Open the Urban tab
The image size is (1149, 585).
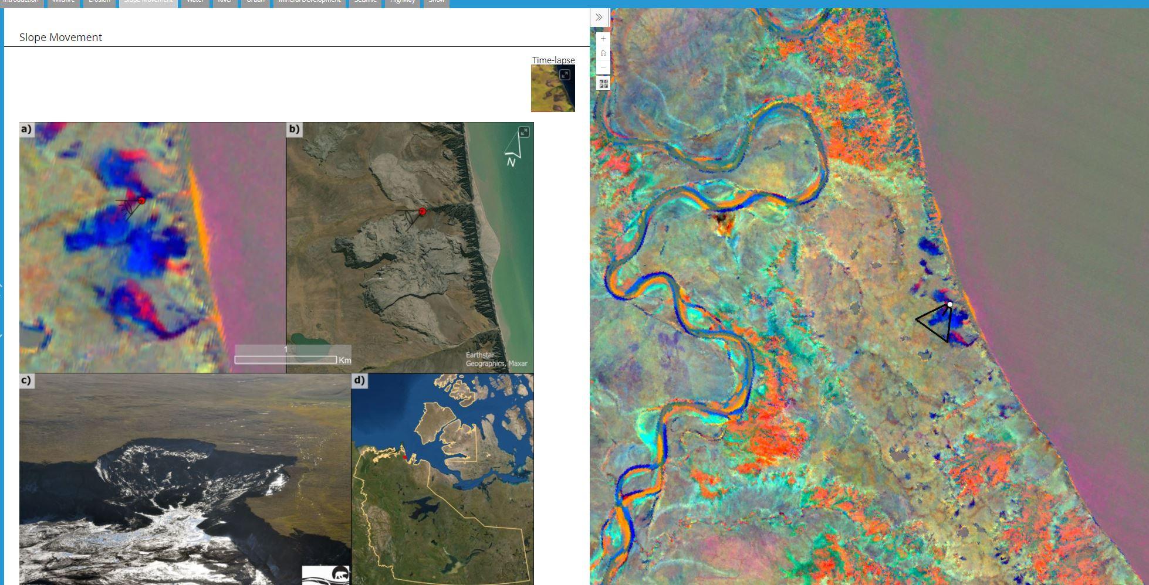pos(255,2)
